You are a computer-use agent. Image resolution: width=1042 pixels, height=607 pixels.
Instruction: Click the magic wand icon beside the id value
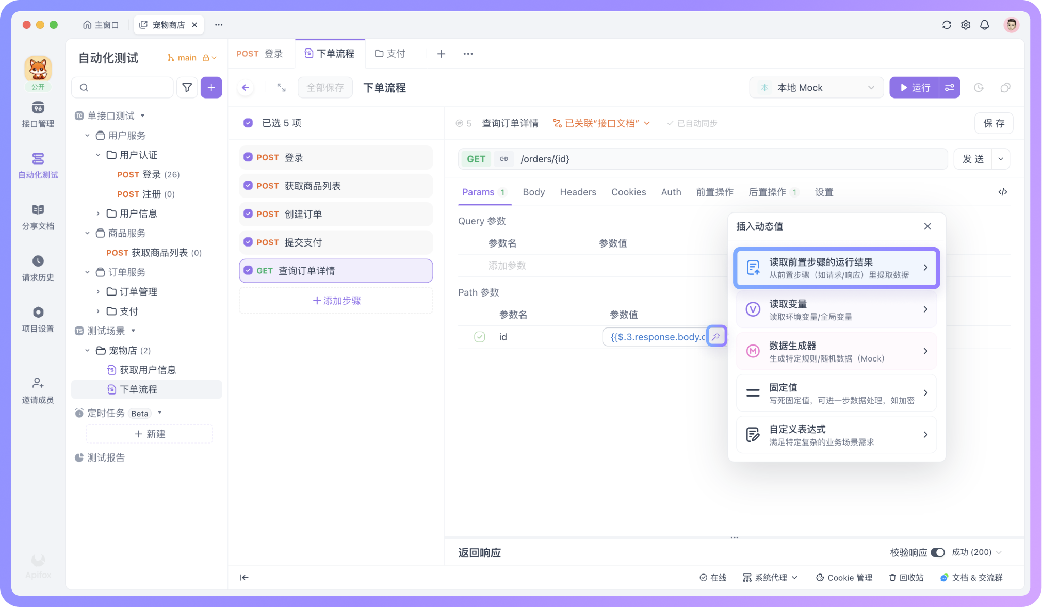coord(717,336)
